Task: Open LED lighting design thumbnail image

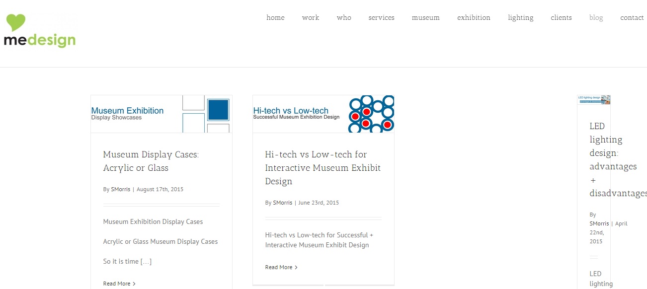Action: [x=593, y=100]
